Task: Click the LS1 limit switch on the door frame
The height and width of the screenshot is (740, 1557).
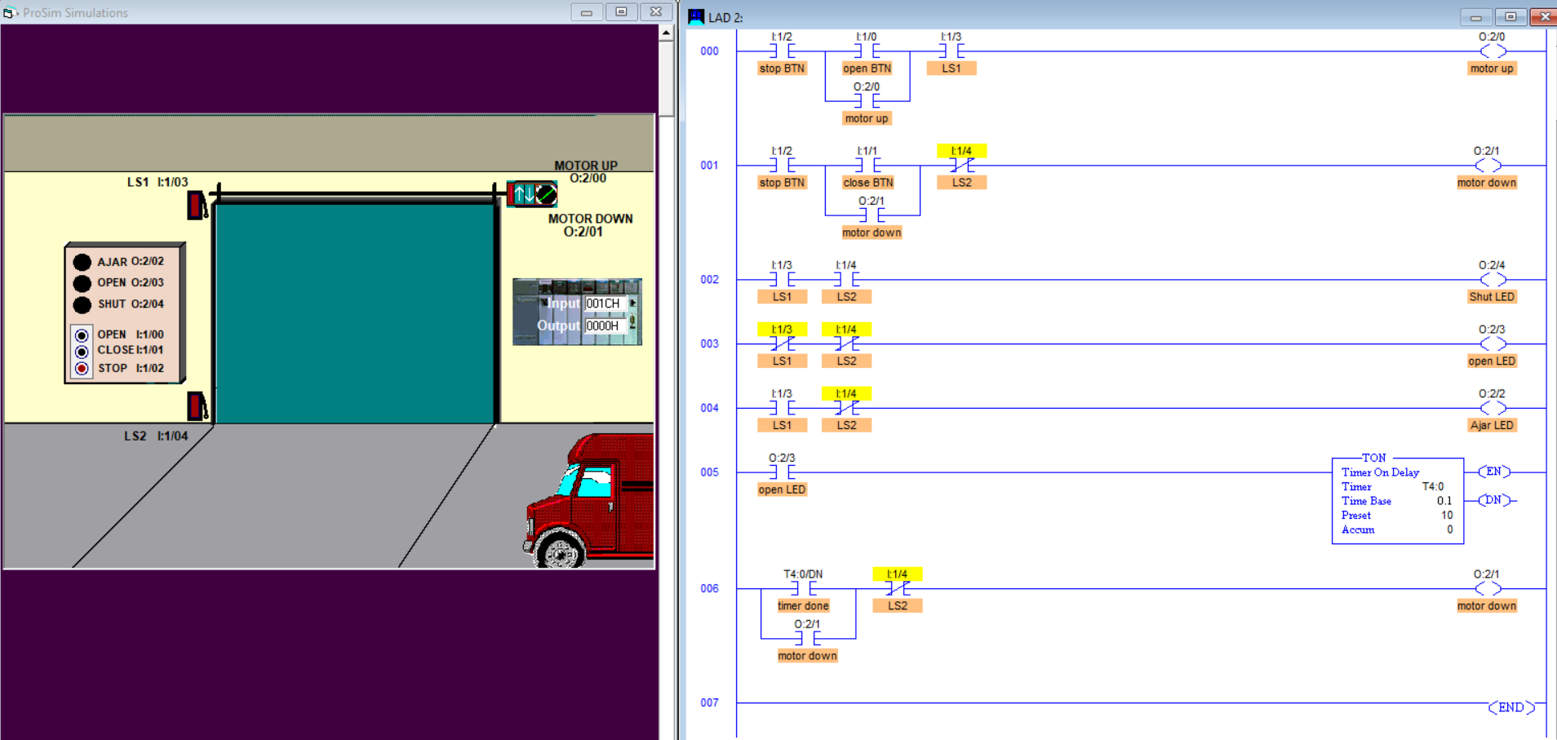Action: pos(196,204)
